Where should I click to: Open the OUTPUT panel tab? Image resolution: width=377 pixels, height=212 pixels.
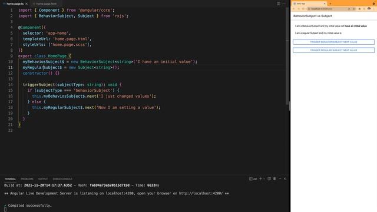(43, 179)
